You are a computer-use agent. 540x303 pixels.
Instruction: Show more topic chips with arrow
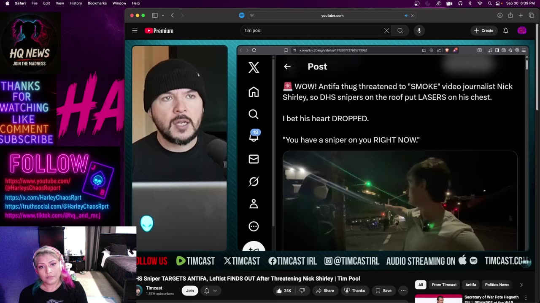[521, 285]
